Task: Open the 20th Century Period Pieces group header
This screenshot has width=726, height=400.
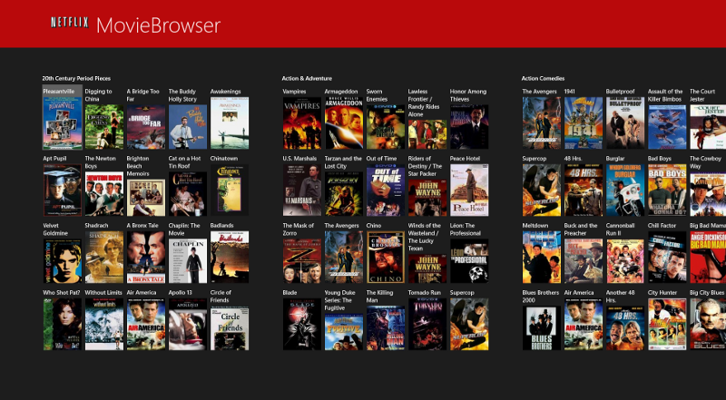Action: click(x=76, y=78)
